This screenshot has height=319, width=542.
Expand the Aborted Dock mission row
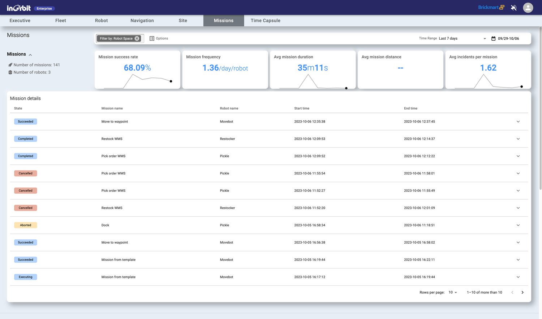coord(518,225)
